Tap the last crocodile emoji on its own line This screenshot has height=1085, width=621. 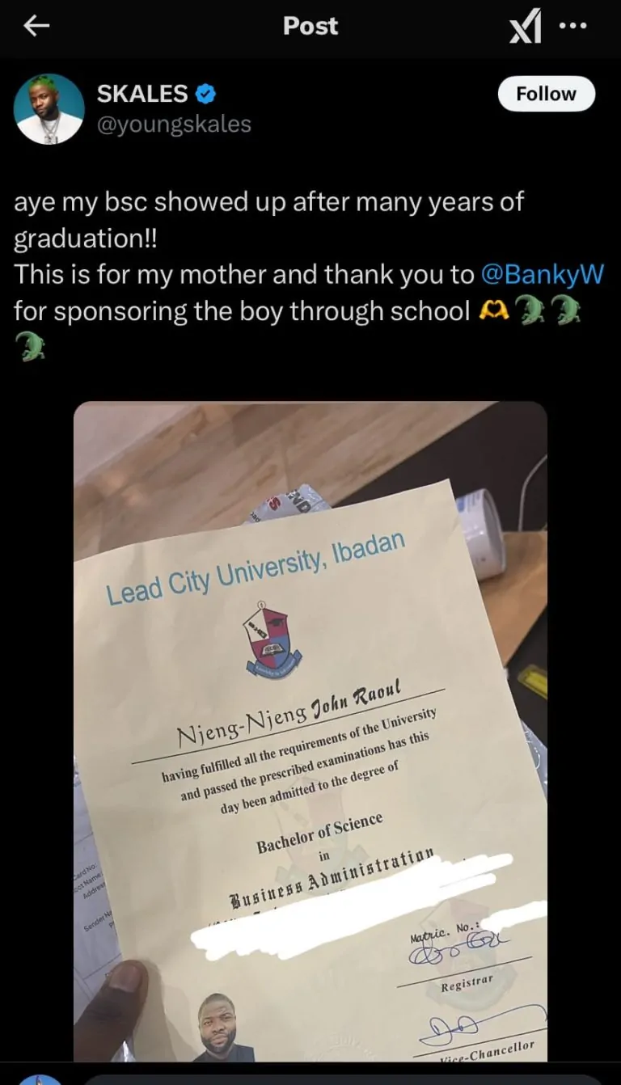click(29, 348)
